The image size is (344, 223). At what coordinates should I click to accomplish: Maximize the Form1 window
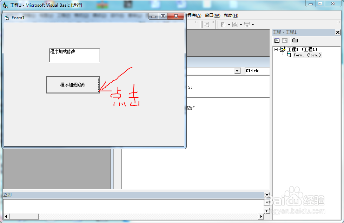pyautogui.click(x=163, y=16)
